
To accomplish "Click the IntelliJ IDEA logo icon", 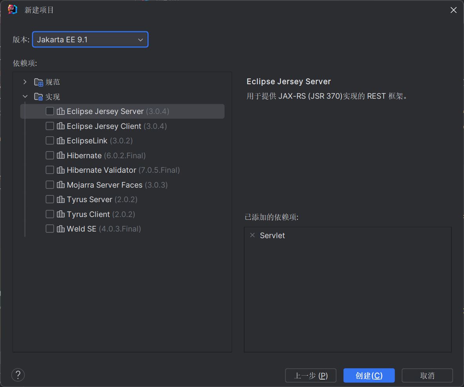I will coord(13,10).
